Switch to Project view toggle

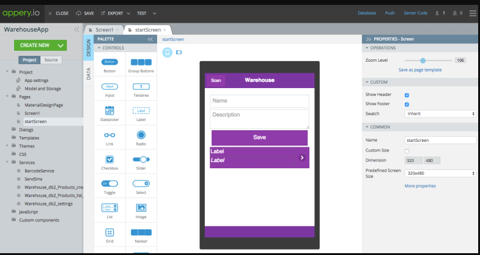(x=29, y=60)
